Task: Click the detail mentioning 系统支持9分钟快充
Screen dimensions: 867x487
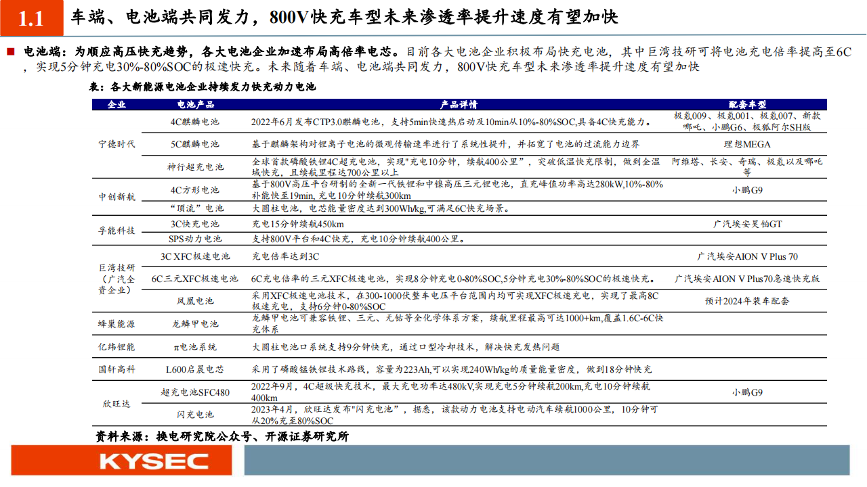Action: 406,346
